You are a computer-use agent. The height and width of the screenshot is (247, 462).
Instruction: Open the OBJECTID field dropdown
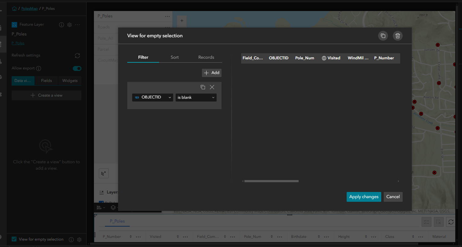[152, 97]
